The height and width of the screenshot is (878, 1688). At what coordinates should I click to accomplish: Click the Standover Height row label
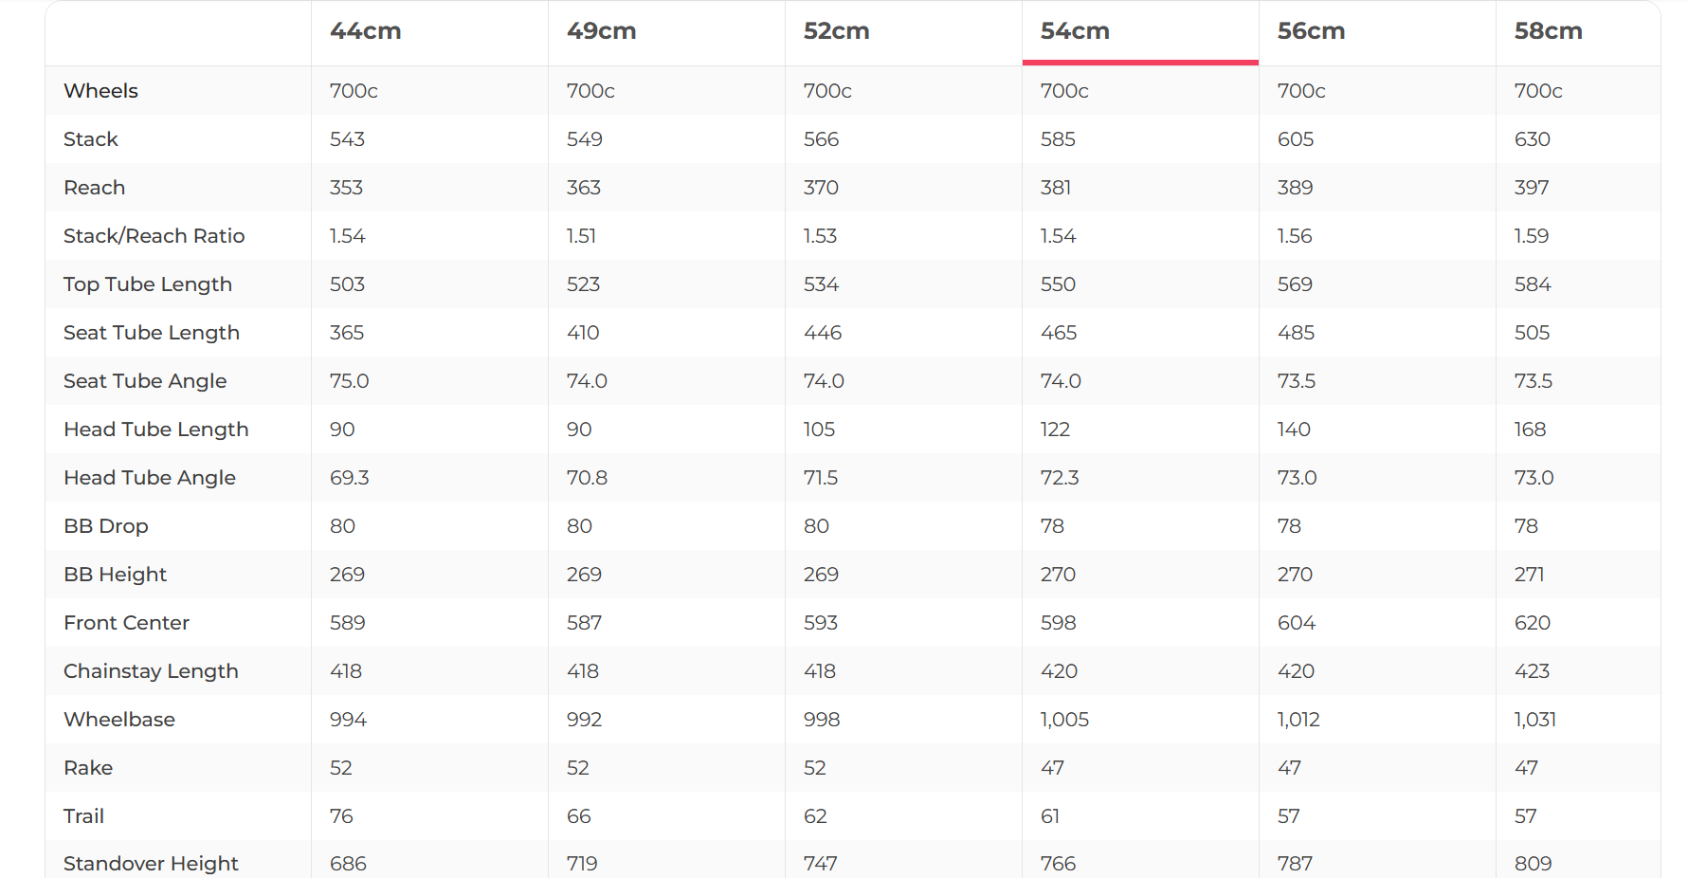151,864
